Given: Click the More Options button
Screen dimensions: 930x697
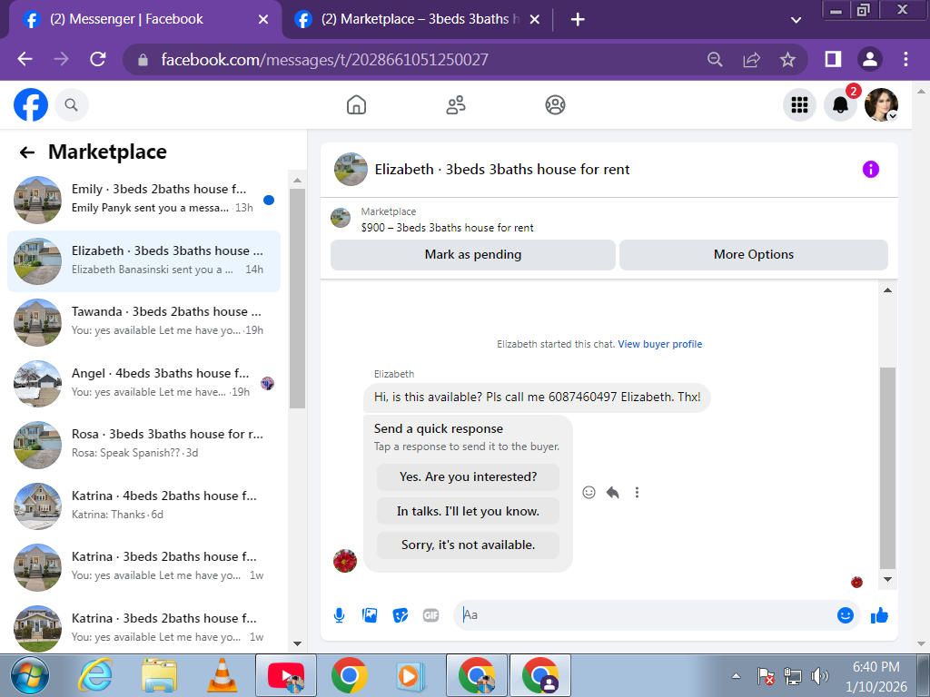Looking at the screenshot, I should click(x=753, y=255).
